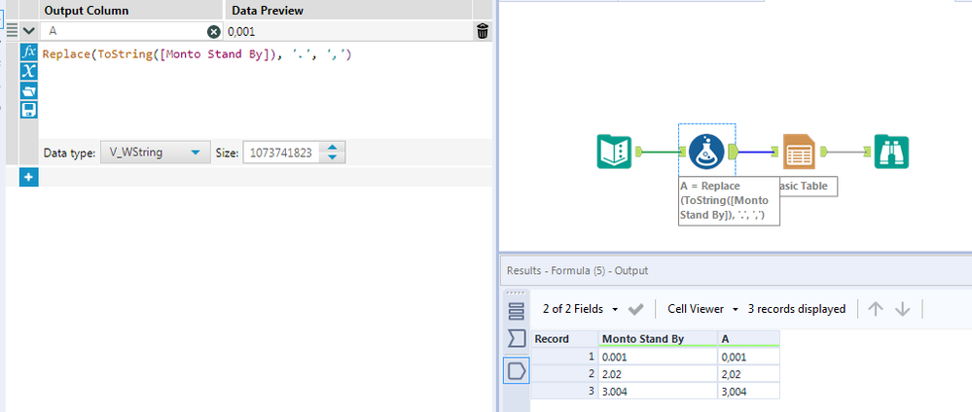Delete expression A with trash icon
Viewport: 972px width, 412px height.
click(483, 32)
